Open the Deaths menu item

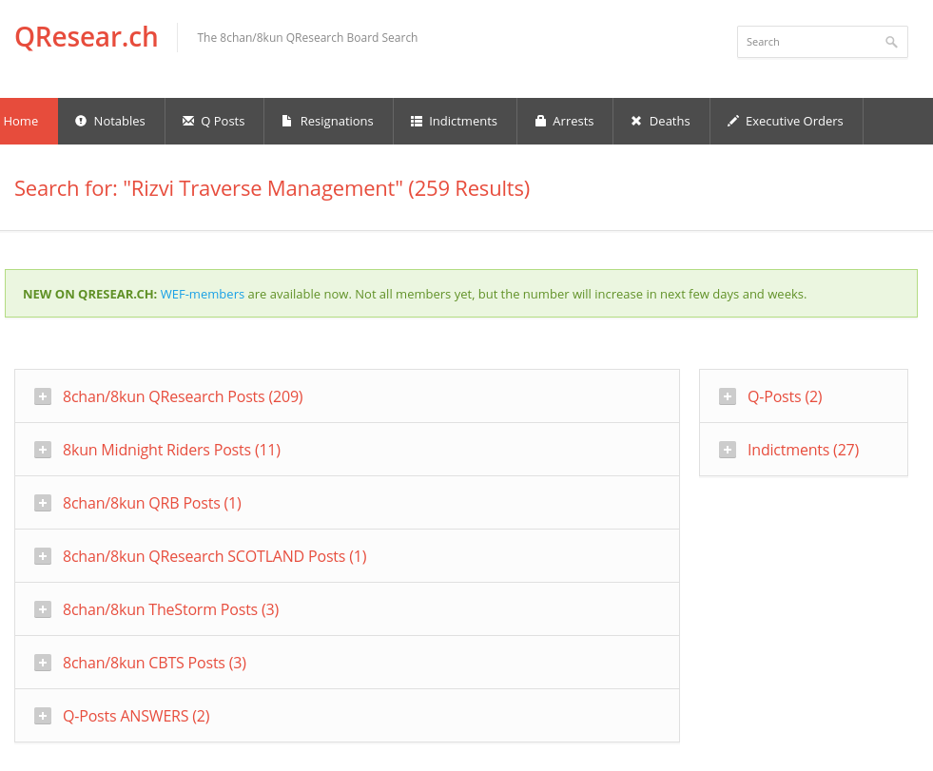click(661, 121)
